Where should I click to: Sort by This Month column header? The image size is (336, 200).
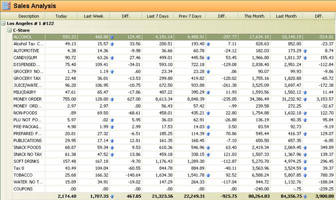(254, 16)
